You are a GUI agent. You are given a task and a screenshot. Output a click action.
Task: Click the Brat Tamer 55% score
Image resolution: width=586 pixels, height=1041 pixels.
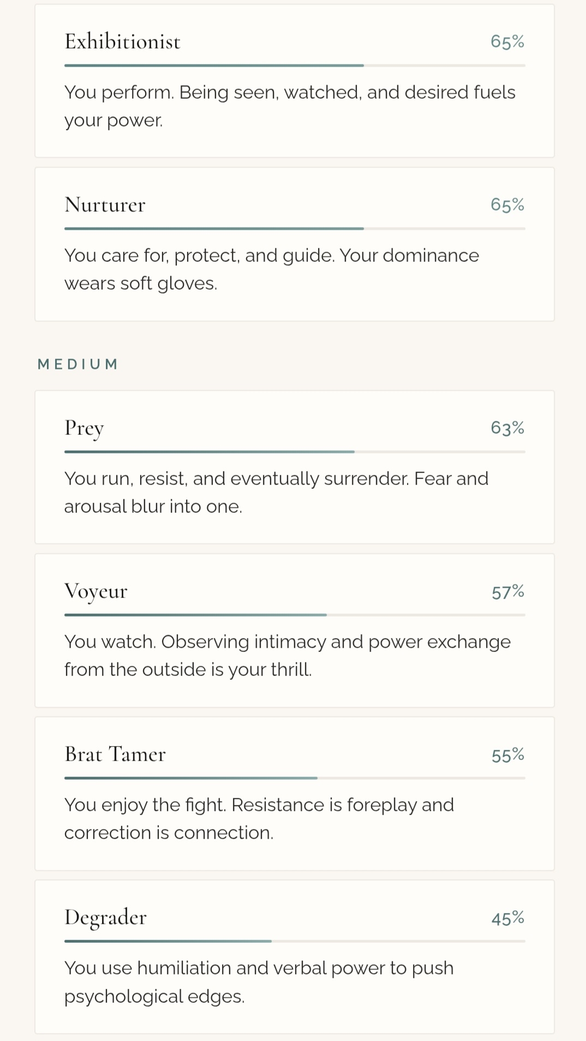coord(507,755)
